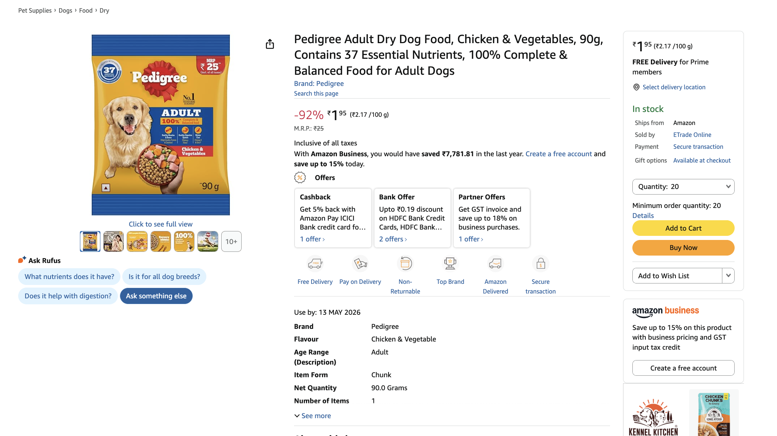Viewport: 777px width, 436px height.
Task: Click the Non-Returnable box icon
Action: coord(405,264)
